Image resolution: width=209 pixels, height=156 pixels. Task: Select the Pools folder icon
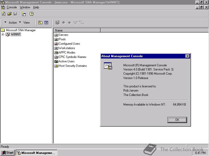[56, 39]
